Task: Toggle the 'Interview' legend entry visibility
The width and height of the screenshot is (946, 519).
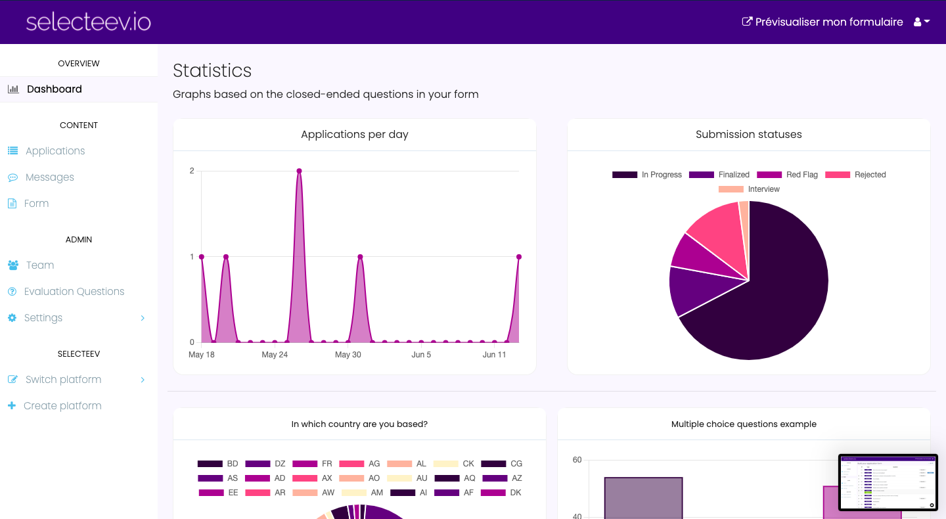Action: [751, 189]
